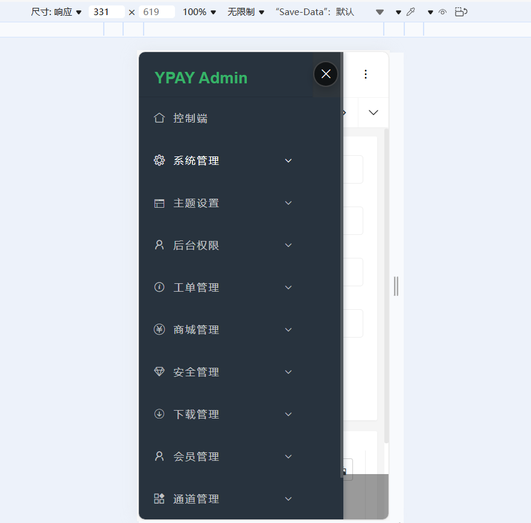This screenshot has width=531, height=523.
Task: Open the 尺寸: 响应 device size dropdown
Action: click(56, 11)
